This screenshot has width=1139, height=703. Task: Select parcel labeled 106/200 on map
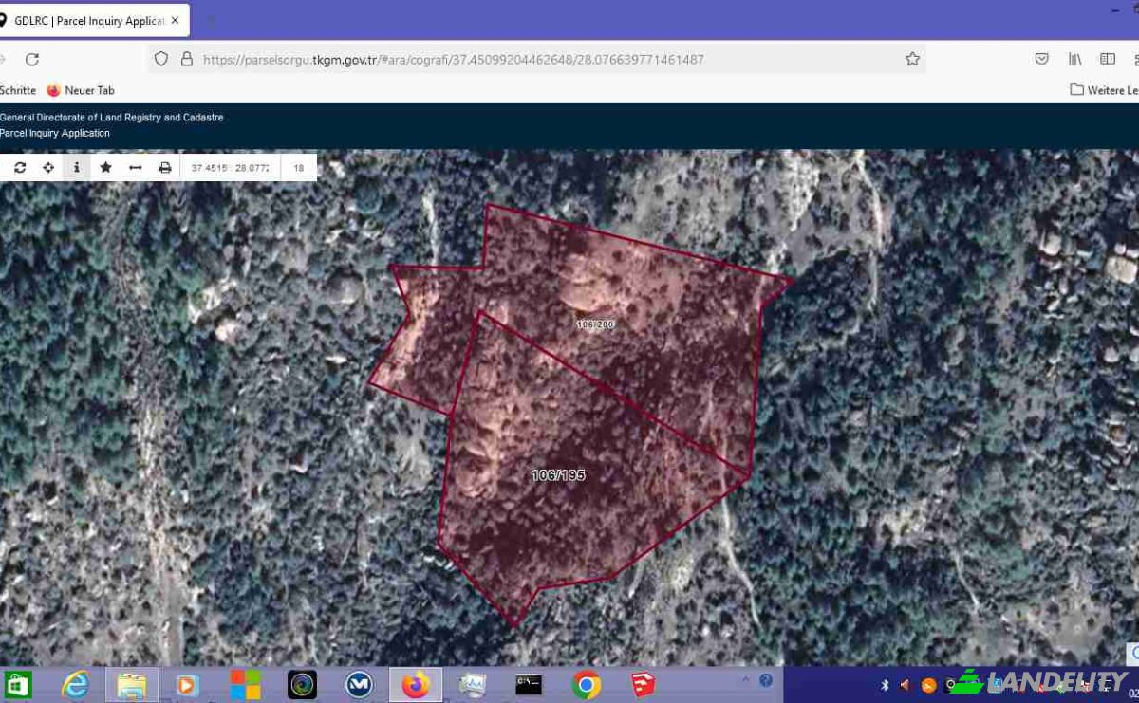(595, 324)
